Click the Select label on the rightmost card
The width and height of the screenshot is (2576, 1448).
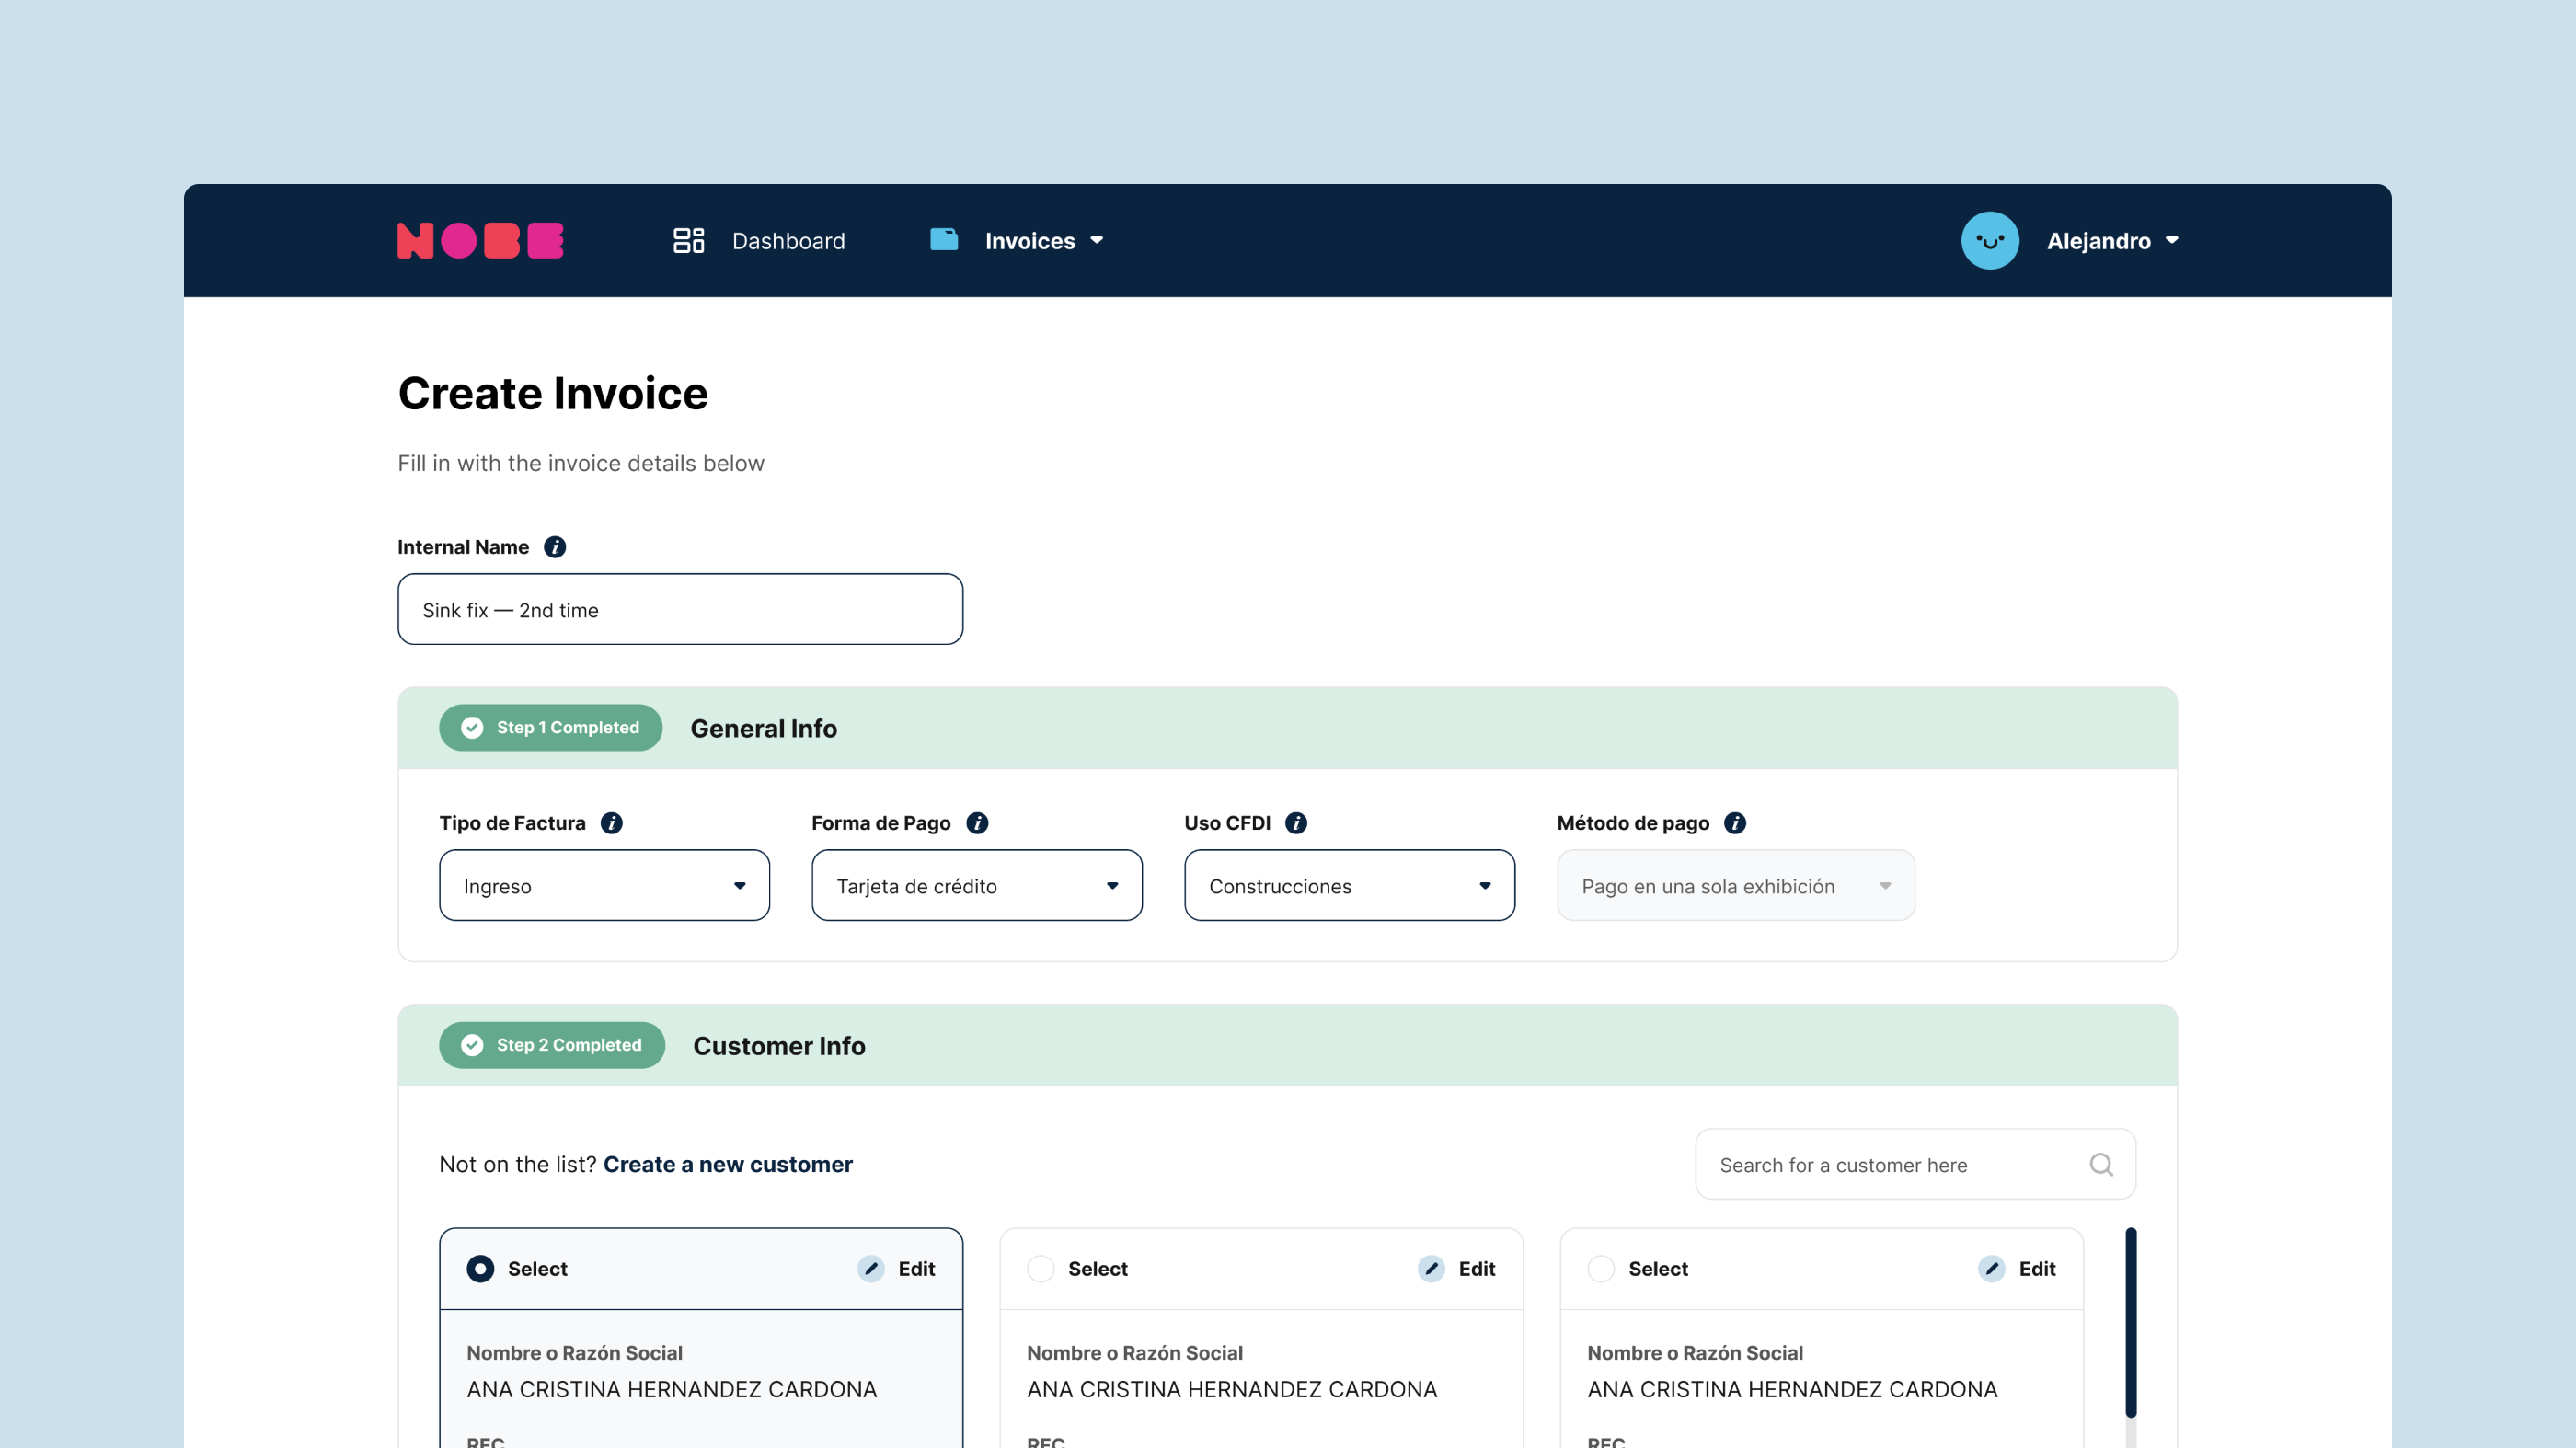(x=1658, y=1269)
